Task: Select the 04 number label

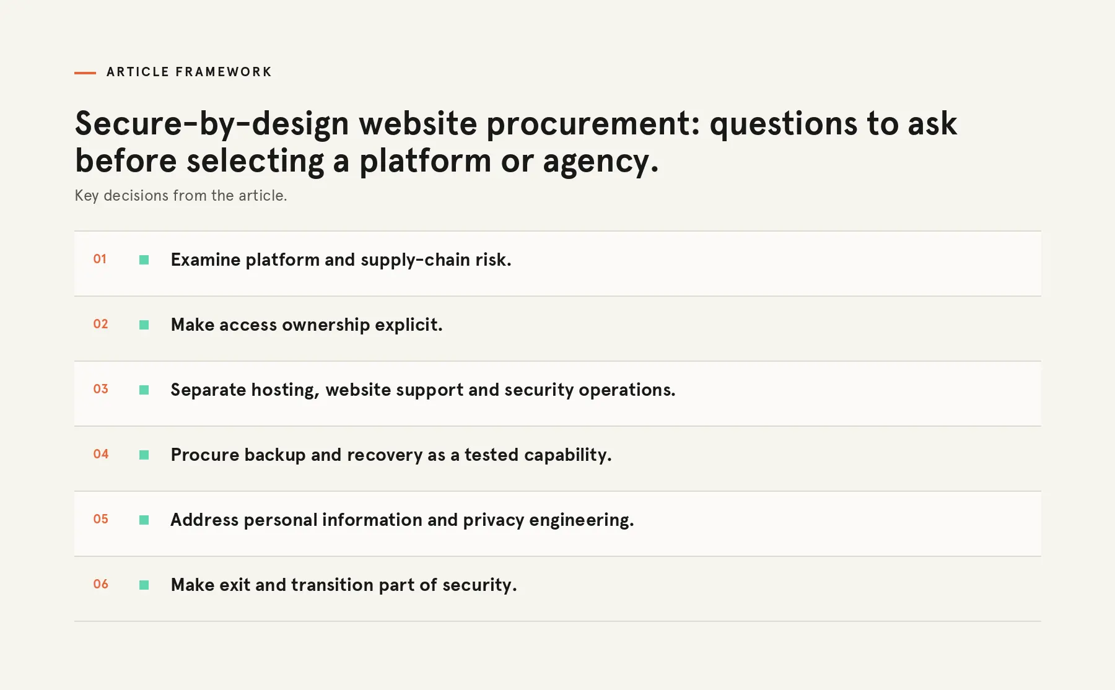Action: tap(100, 454)
